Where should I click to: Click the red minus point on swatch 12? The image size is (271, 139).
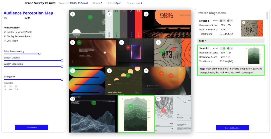(x=164, y=111)
